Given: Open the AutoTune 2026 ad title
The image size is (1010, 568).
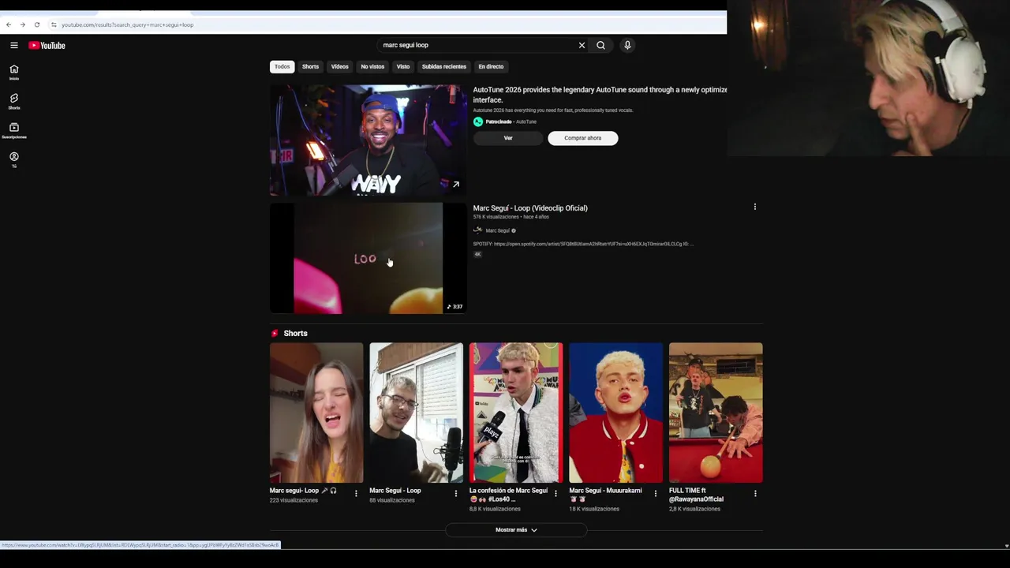Looking at the screenshot, I should [600, 95].
